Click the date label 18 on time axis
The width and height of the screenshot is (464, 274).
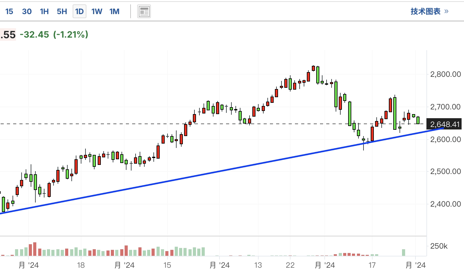click(x=81, y=265)
